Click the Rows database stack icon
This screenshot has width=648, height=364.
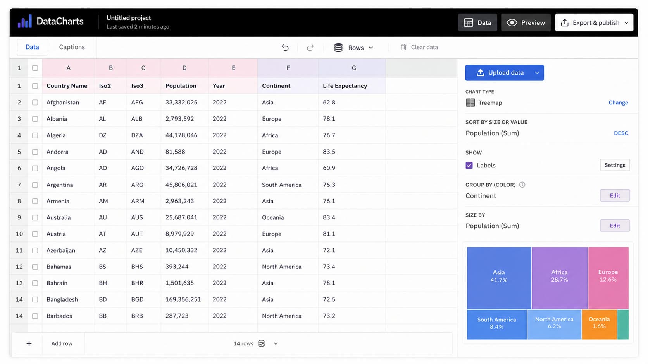click(x=338, y=48)
